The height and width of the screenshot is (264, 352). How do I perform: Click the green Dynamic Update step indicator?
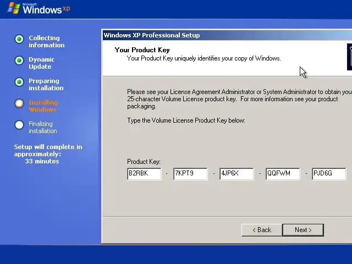[x=19, y=61]
